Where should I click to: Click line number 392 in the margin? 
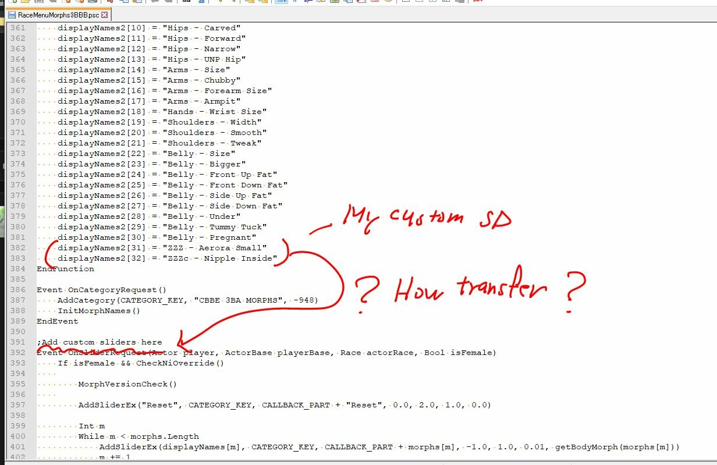tap(18, 353)
